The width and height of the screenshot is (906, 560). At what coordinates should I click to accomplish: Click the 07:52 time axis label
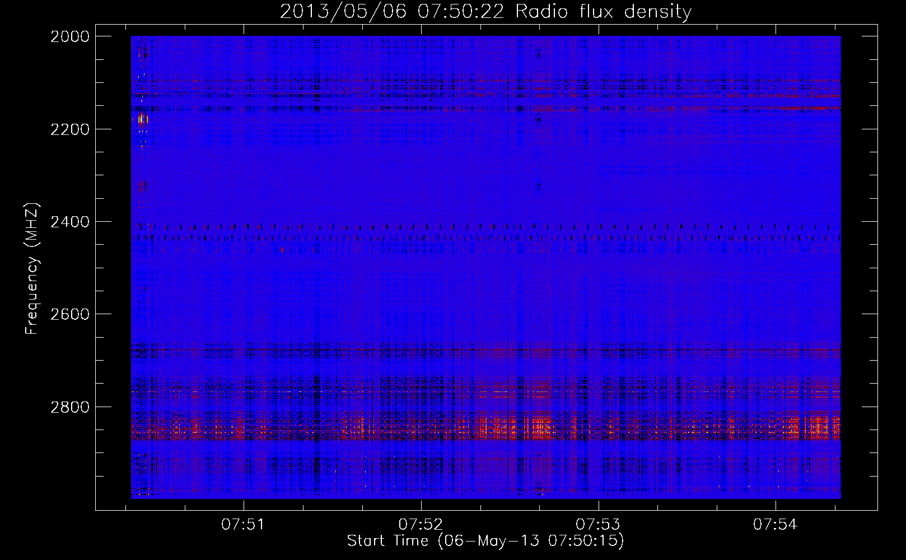pos(421,525)
